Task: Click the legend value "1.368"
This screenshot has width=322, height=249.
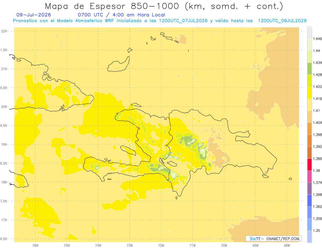Action: (x=317, y=194)
